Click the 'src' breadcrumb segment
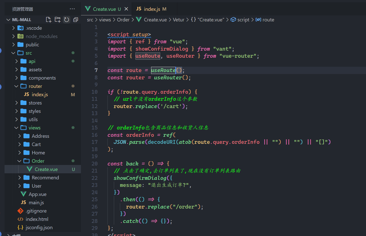 click(x=90, y=20)
